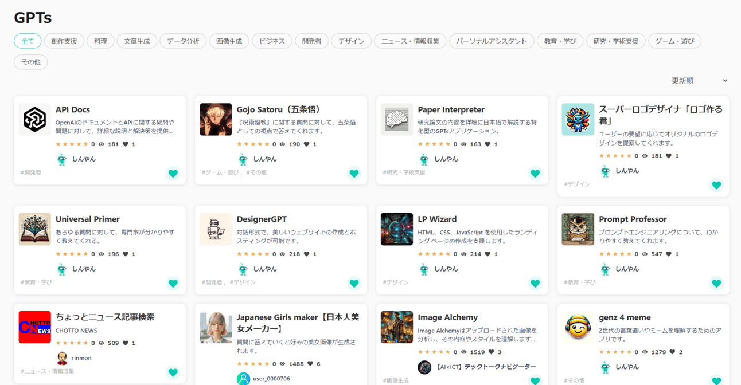Click the Japanese Girls maker preview thumbnail
This screenshot has height=385, width=741.
(x=216, y=327)
